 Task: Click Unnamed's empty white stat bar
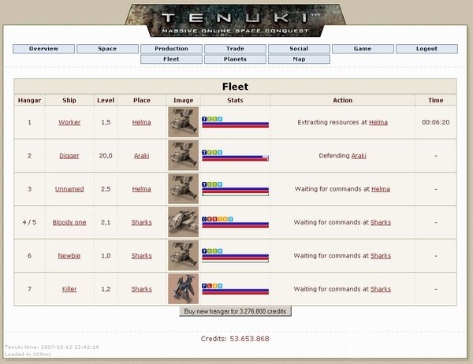point(235,195)
